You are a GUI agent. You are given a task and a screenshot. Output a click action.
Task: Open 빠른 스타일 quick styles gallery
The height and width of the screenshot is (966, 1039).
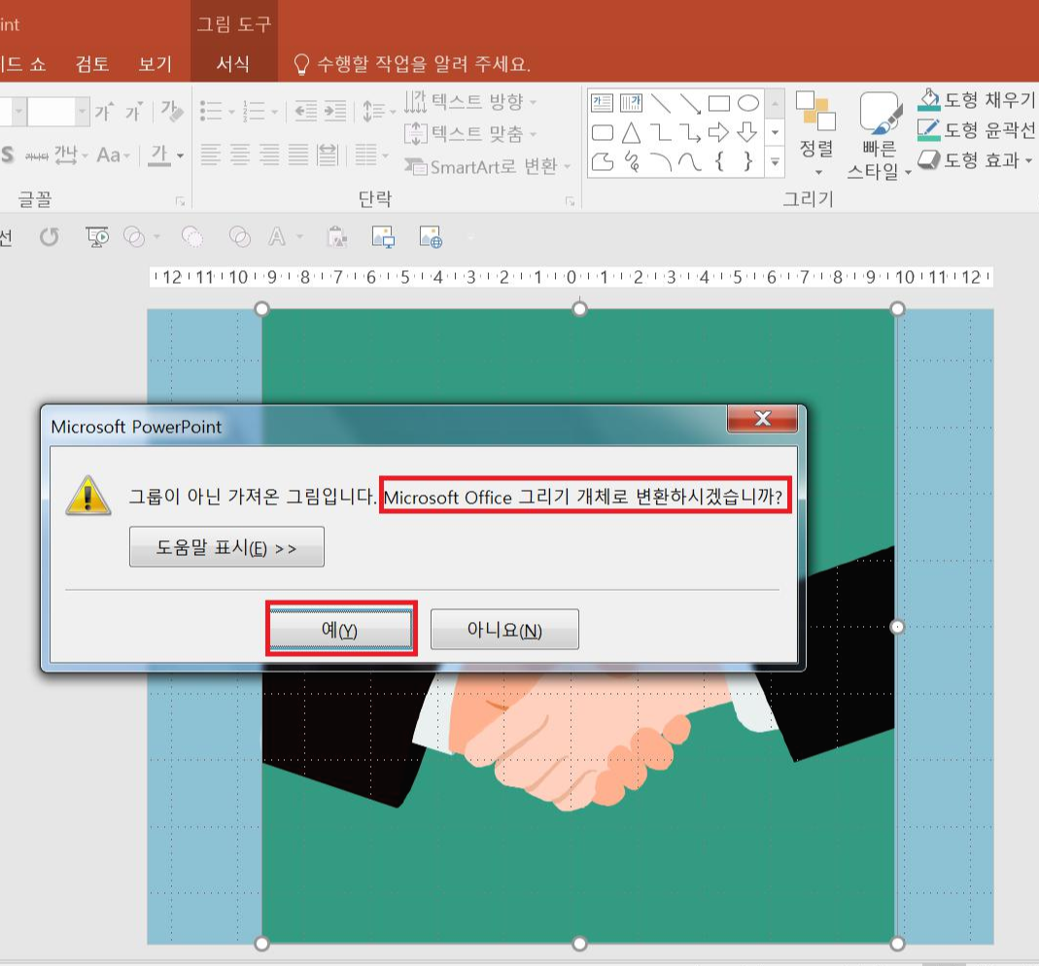pyautogui.click(x=880, y=136)
